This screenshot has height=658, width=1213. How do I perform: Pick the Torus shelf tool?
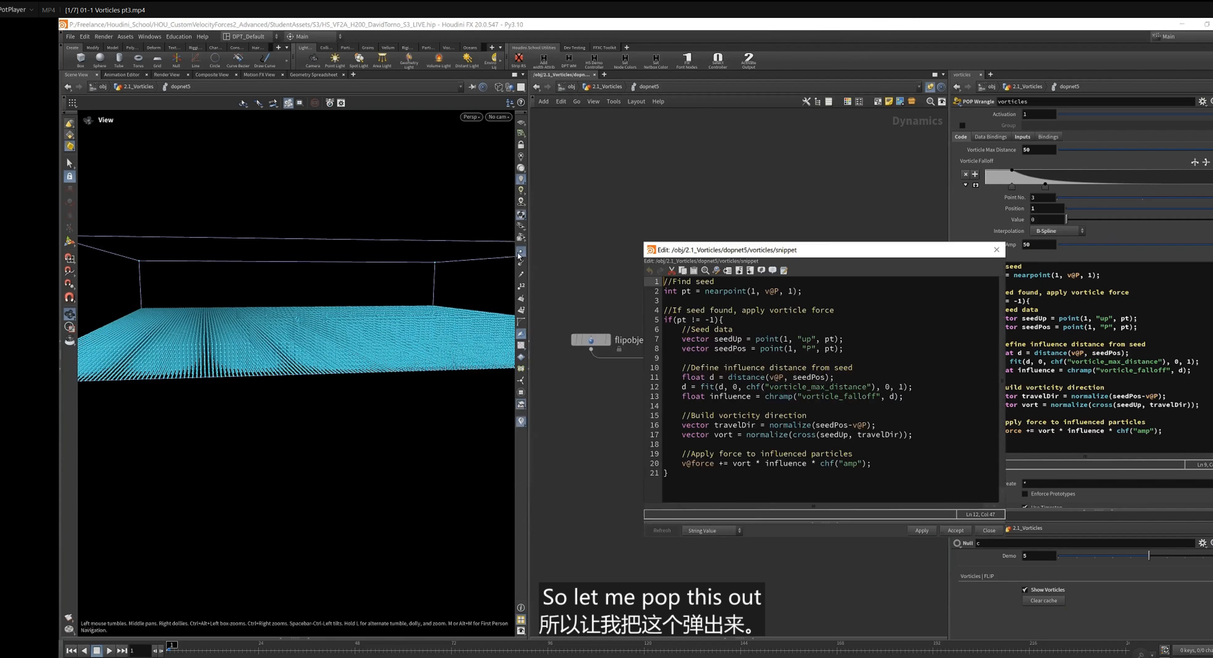(138, 60)
